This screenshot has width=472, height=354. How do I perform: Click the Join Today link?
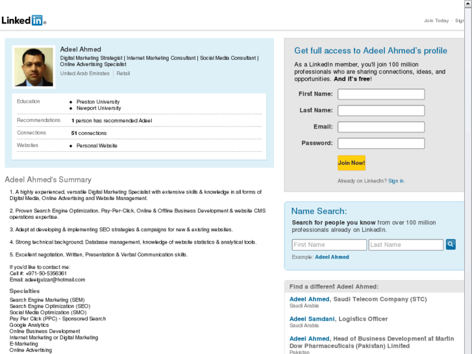coord(436,21)
